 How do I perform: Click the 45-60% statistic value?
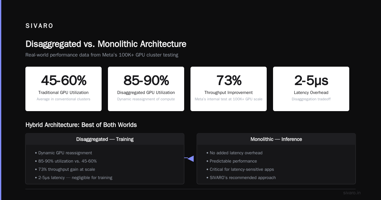[x=63, y=81]
